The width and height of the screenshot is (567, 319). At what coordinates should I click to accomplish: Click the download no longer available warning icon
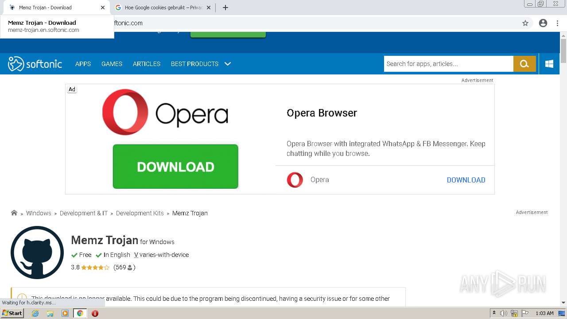pyautogui.click(x=22, y=298)
